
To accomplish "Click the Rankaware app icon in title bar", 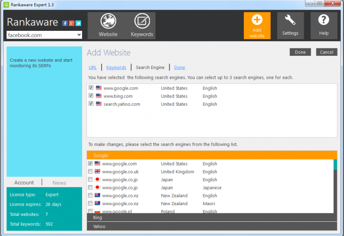I will (x=6, y=4).
